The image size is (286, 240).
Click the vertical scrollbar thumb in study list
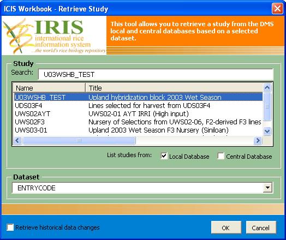click(x=267, y=106)
